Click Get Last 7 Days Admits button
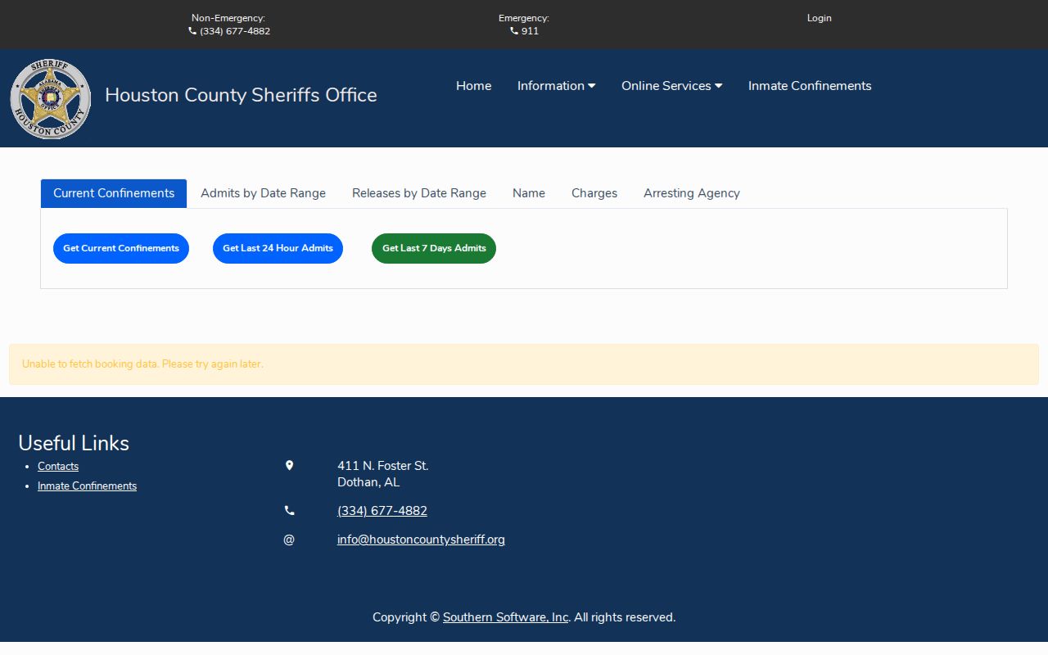1048x655 pixels. 434,248
